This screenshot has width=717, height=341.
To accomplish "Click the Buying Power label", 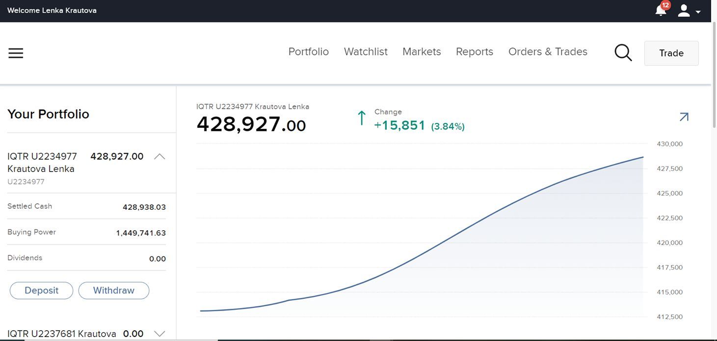I will (x=31, y=232).
